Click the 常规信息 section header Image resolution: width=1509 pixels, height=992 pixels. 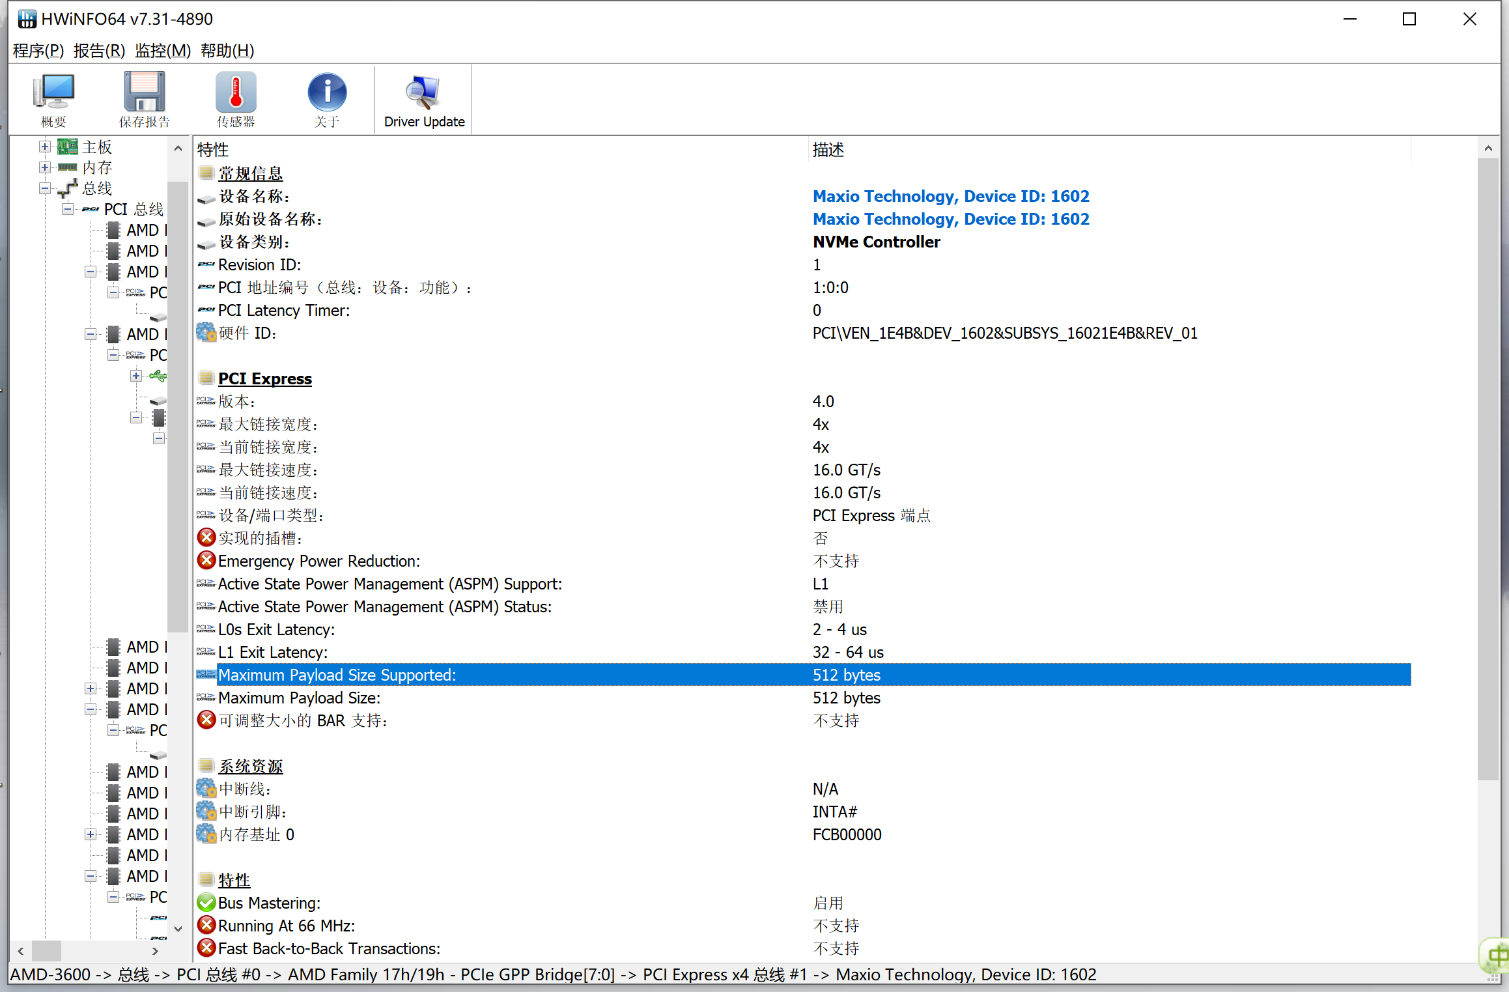tap(251, 174)
